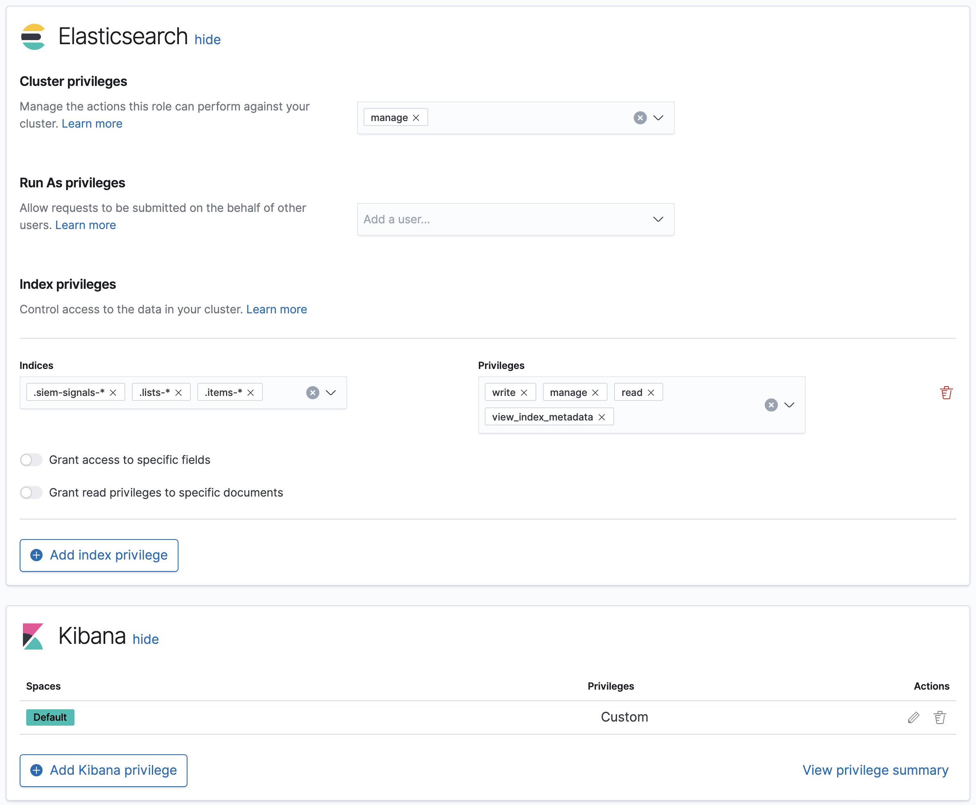Image resolution: width=976 pixels, height=805 pixels.
Task: Expand the cluster privileges dropdown
Action: 658,118
